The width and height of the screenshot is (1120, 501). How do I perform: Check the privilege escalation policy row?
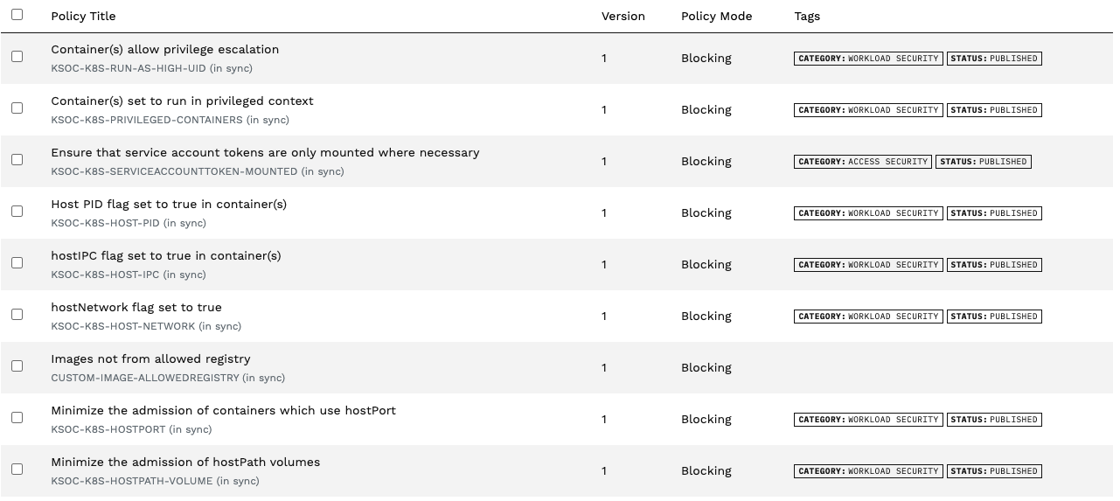[x=17, y=56]
